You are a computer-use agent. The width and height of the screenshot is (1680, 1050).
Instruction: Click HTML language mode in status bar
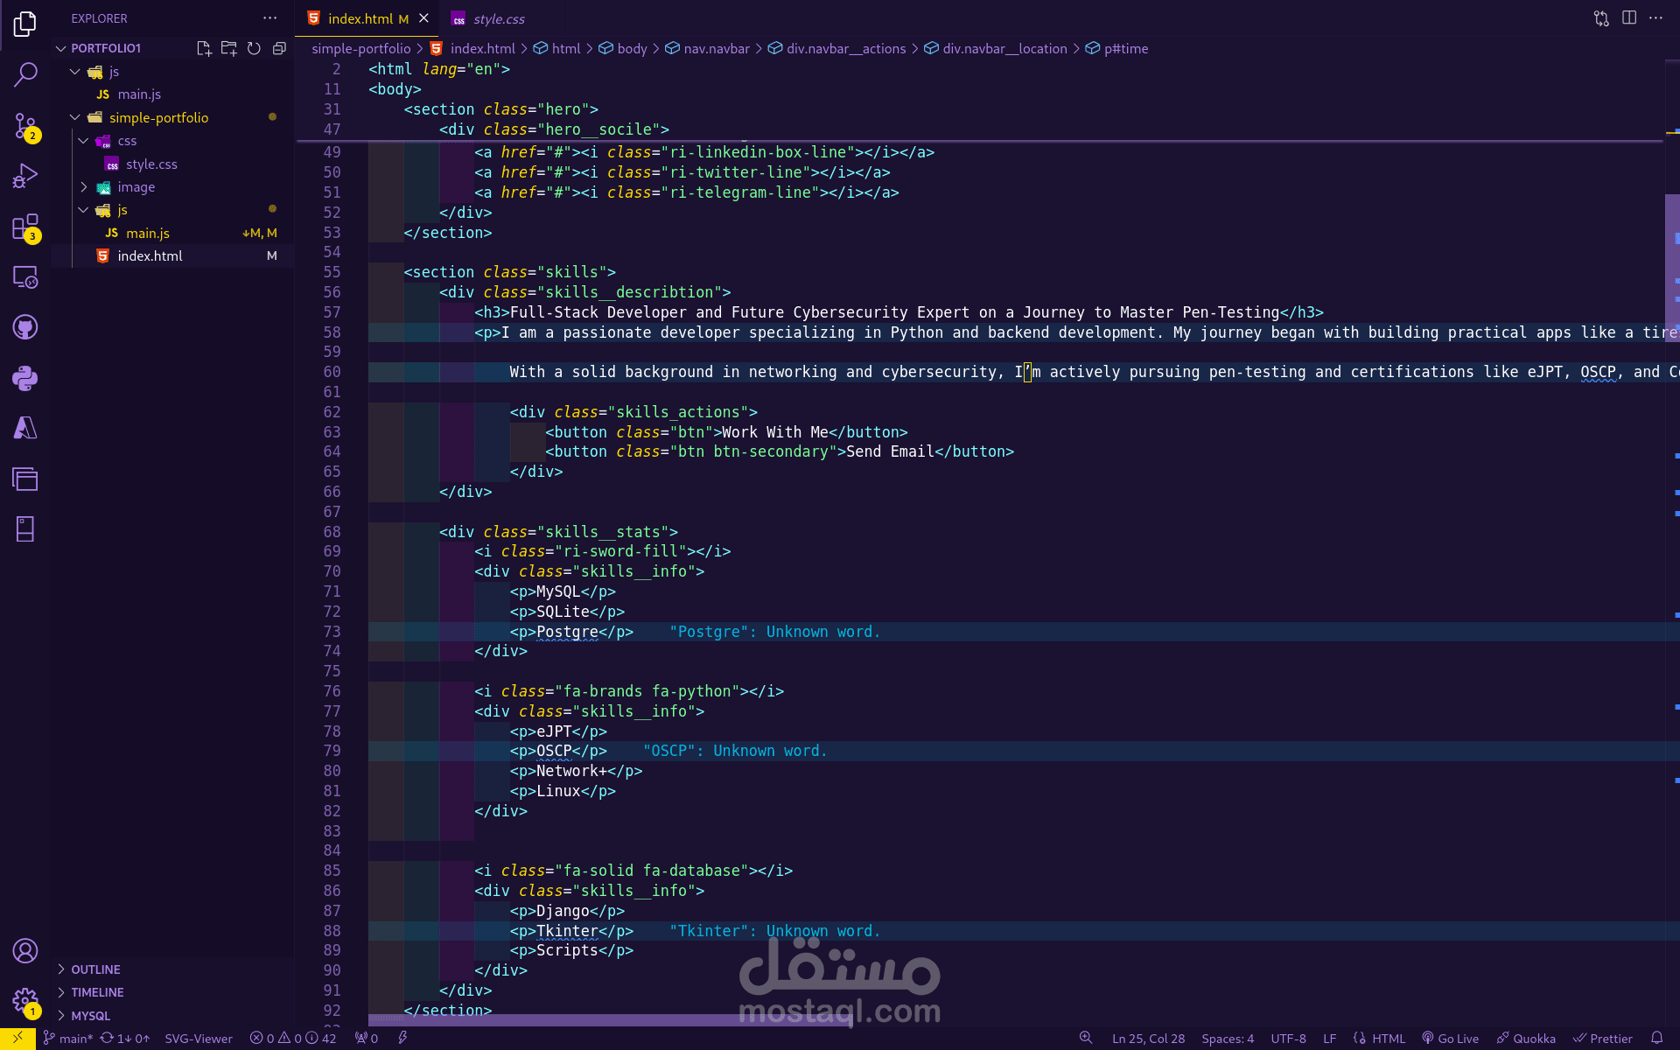(1388, 1039)
